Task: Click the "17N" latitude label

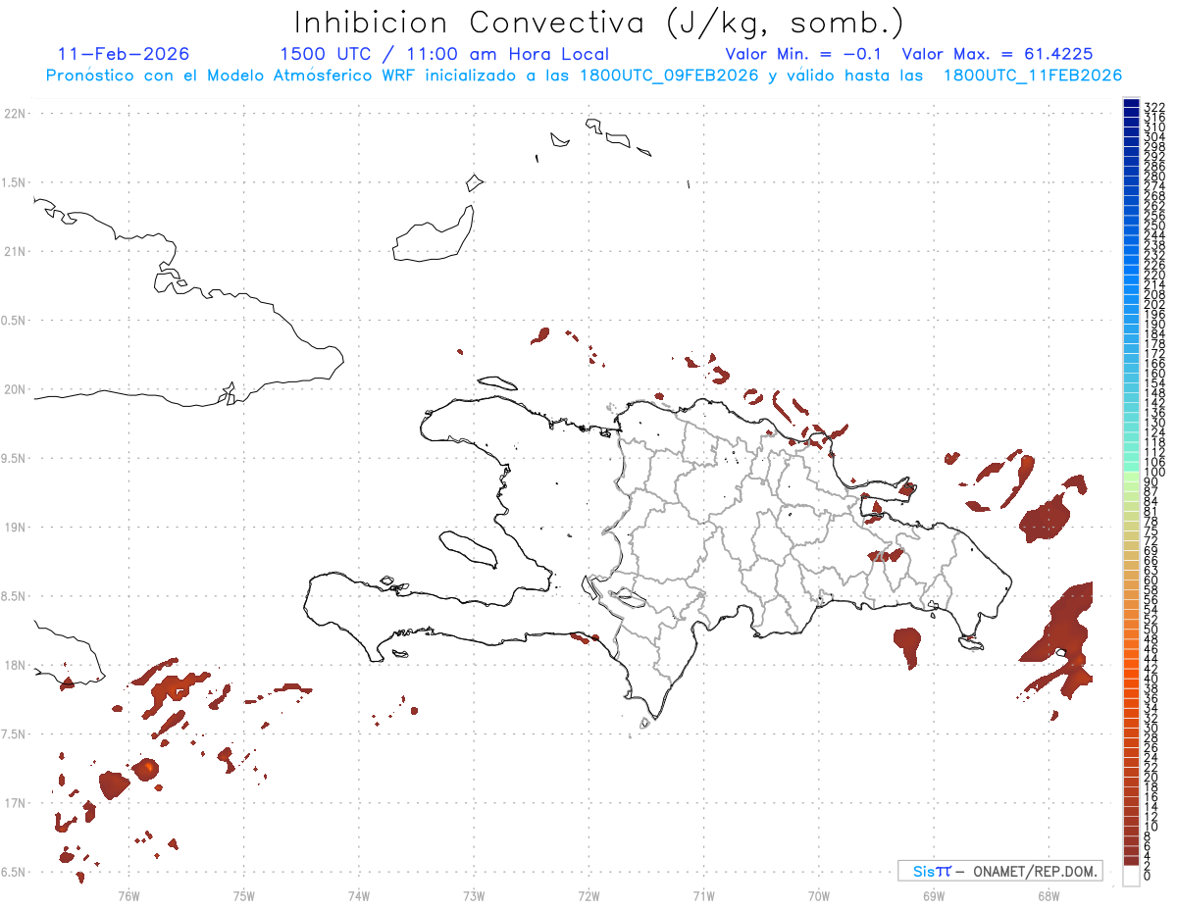Action: [x=14, y=803]
